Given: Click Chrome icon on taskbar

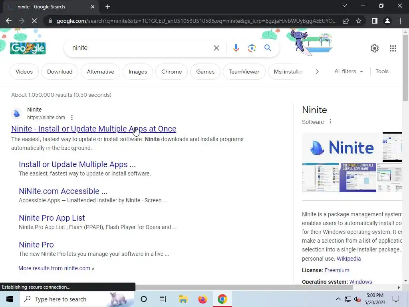Looking at the screenshot, I should [x=222, y=299].
